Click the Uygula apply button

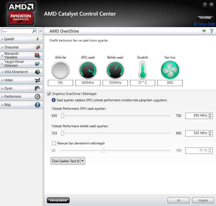203,200
